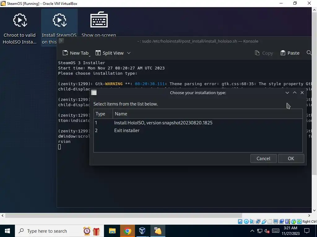
Task: Open Google Chrome from the taskbar
Action: [127, 231]
